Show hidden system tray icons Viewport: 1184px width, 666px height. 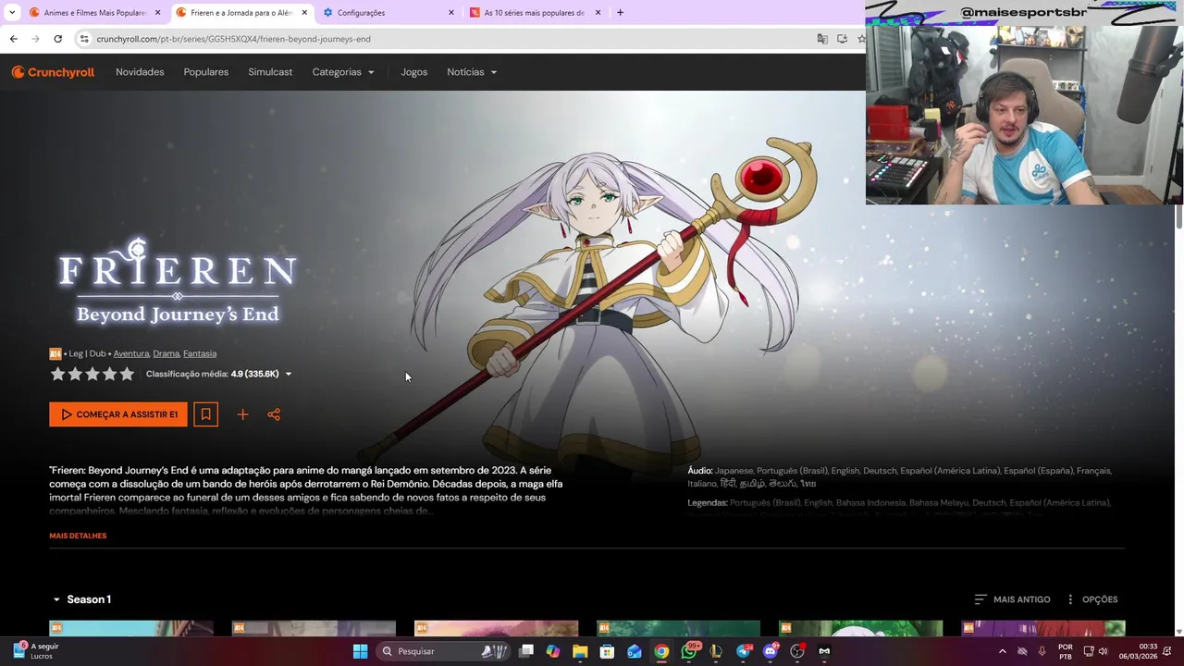coord(1002,651)
